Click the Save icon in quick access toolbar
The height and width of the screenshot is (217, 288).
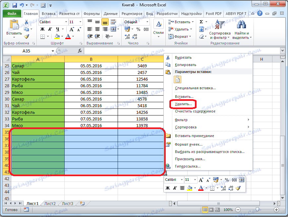[x=14, y=5]
